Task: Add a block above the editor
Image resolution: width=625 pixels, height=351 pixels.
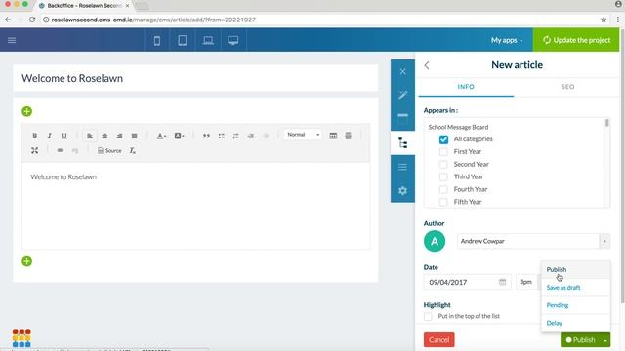Action: pos(26,111)
